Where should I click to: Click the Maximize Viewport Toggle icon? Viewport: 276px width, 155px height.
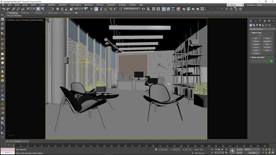[273, 153]
